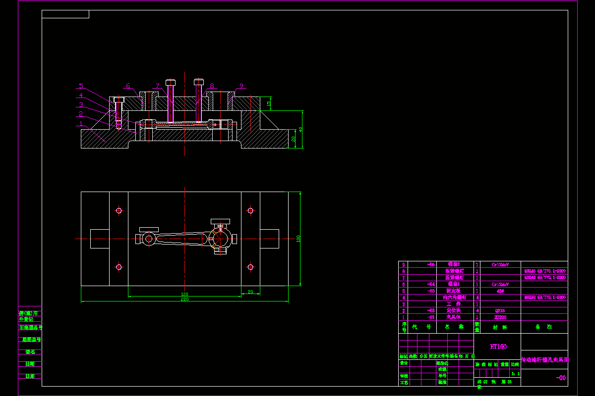Viewport: 595px width, 396px height.
Task: Click the 名称 column header
Action: click(x=455, y=327)
